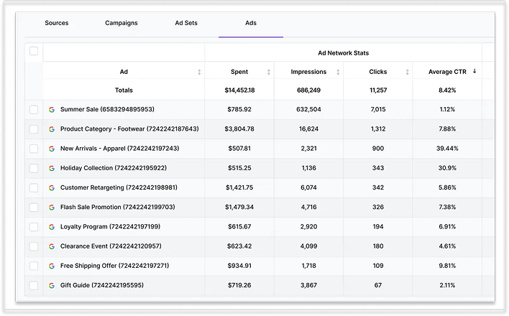Check the Flash Sale Promotion checkbox

(x=34, y=208)
